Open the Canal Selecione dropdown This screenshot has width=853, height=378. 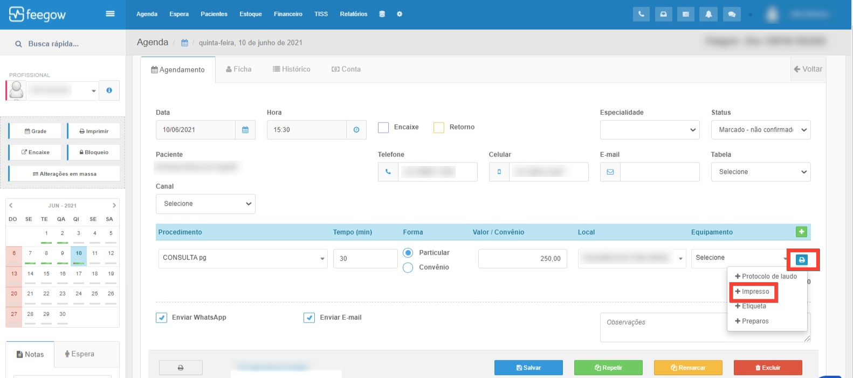click(205, 204)
